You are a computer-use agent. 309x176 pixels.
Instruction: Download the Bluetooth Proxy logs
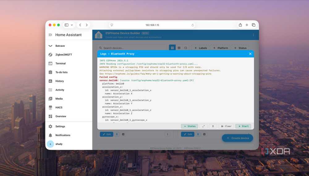(213, 126)
